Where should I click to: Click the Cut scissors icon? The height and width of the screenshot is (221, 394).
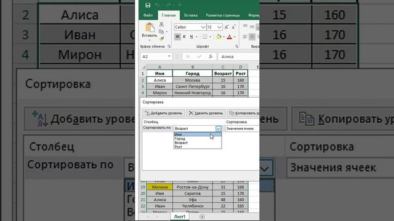161,25
